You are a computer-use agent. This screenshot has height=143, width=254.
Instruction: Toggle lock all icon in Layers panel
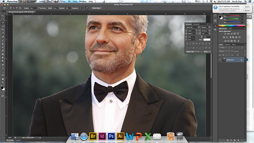pos(232,55)
